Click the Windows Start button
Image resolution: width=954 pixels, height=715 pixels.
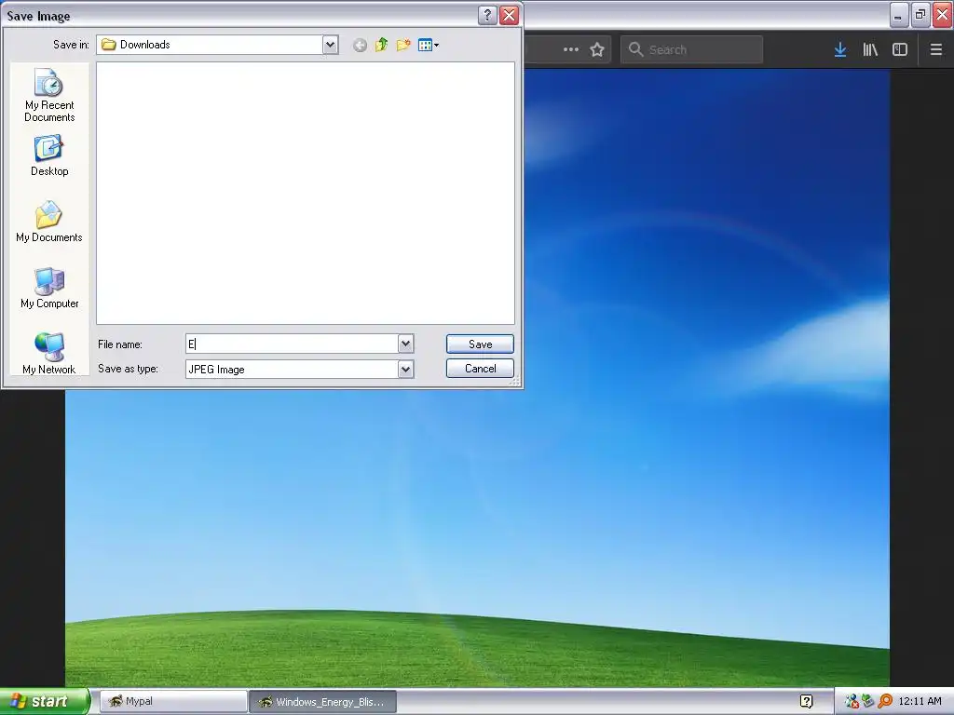(45, 702)
